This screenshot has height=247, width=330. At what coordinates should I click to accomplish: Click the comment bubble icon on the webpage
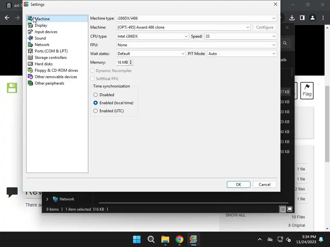(x=12, y=192)
